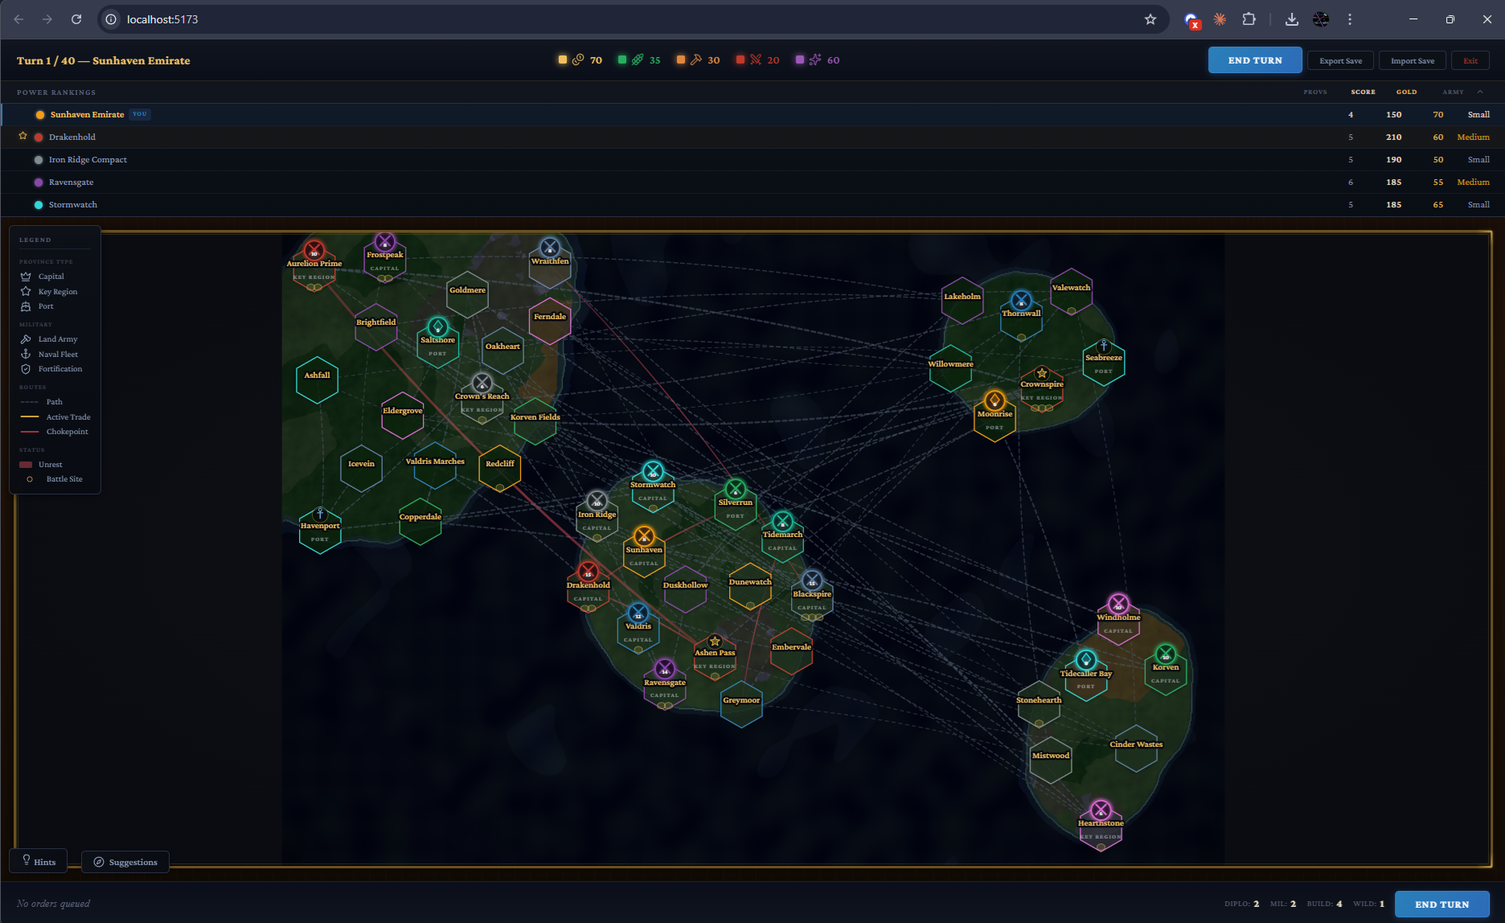Image resolution: width=1505 pixels, height=923 pixels.
Task: Sort rankings by GOLD column
Action: coord(1406,92)
